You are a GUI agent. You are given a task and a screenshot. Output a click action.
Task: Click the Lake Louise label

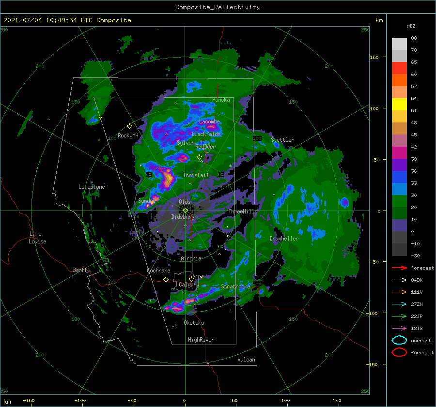[37, 238]
